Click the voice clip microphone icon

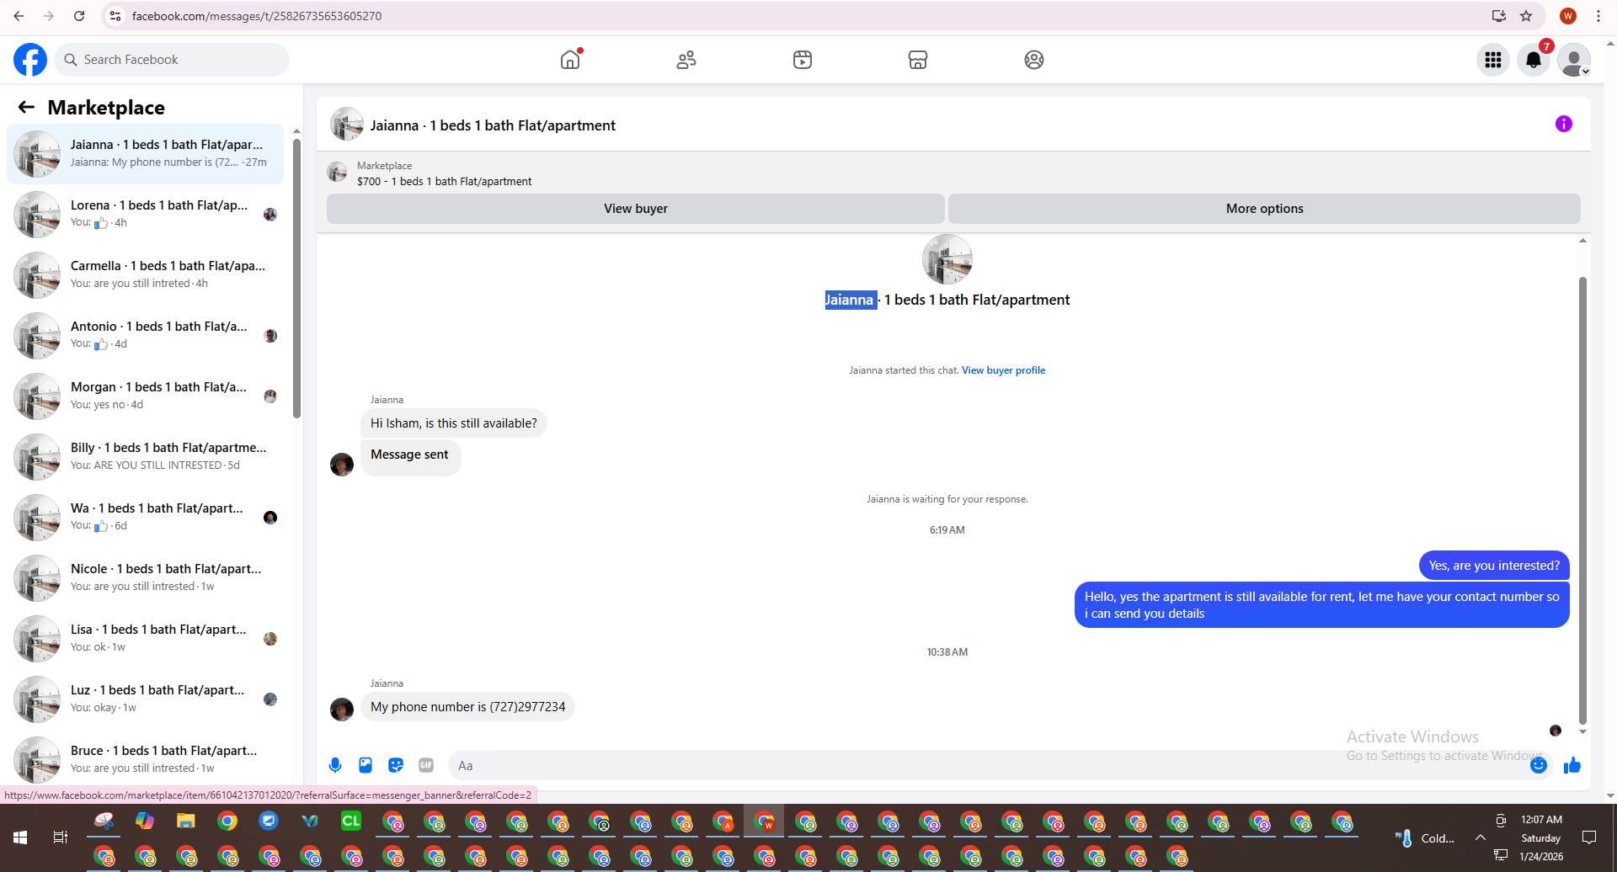coord(335,765)
